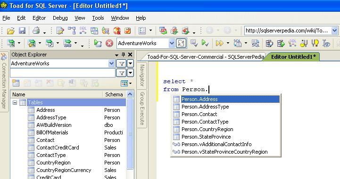The image size is (340, 179).
Task: Open the dropdown next to the yellow double-arrow icon
Action: [x=228, y=43]
